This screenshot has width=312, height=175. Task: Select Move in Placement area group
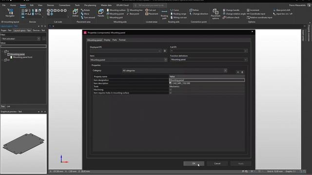[85, 14]
